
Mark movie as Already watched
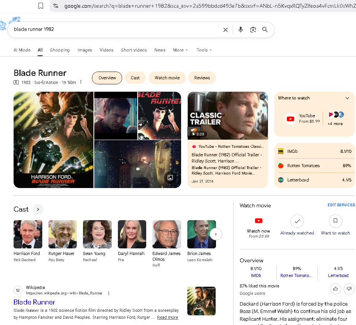click(297, 221)
